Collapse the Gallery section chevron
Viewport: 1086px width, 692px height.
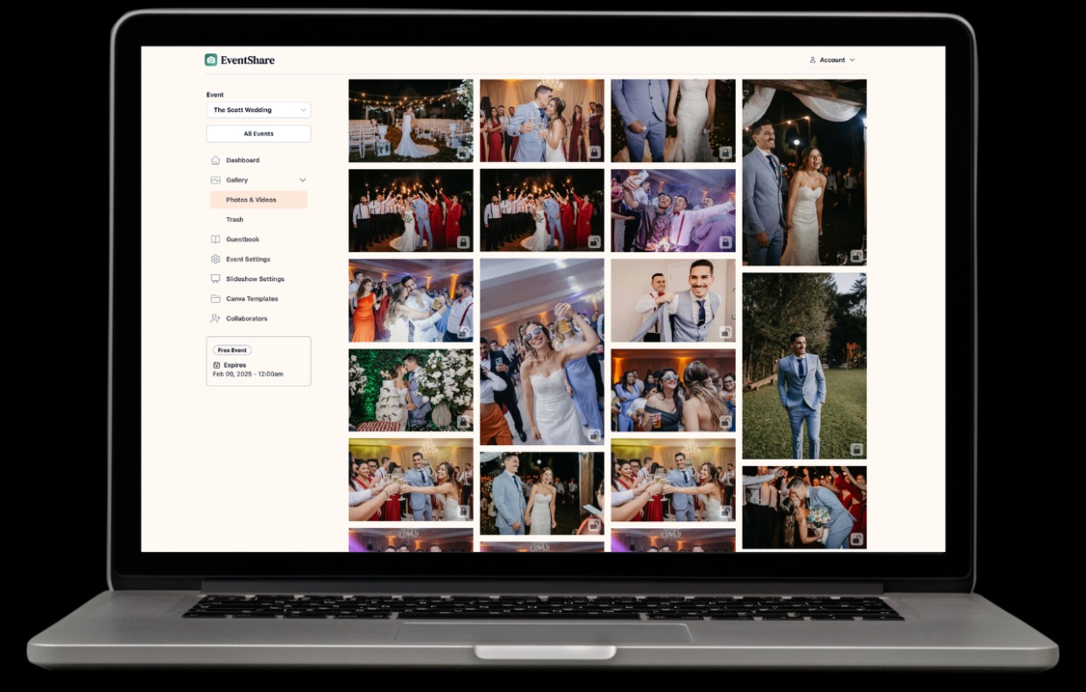tap(303, 180)
